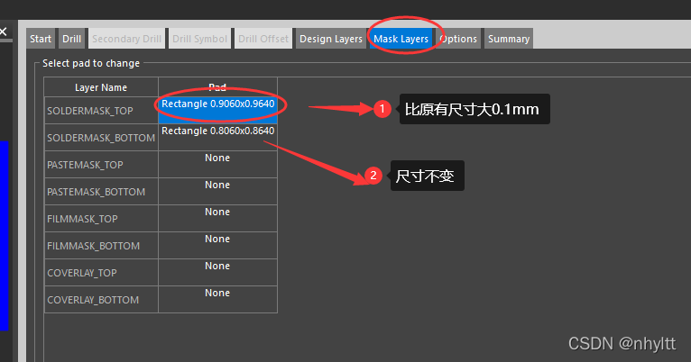Viewport: 691px width, 362px height.
Task: Switch to the Design Layers tab
Action: point(330,39)
